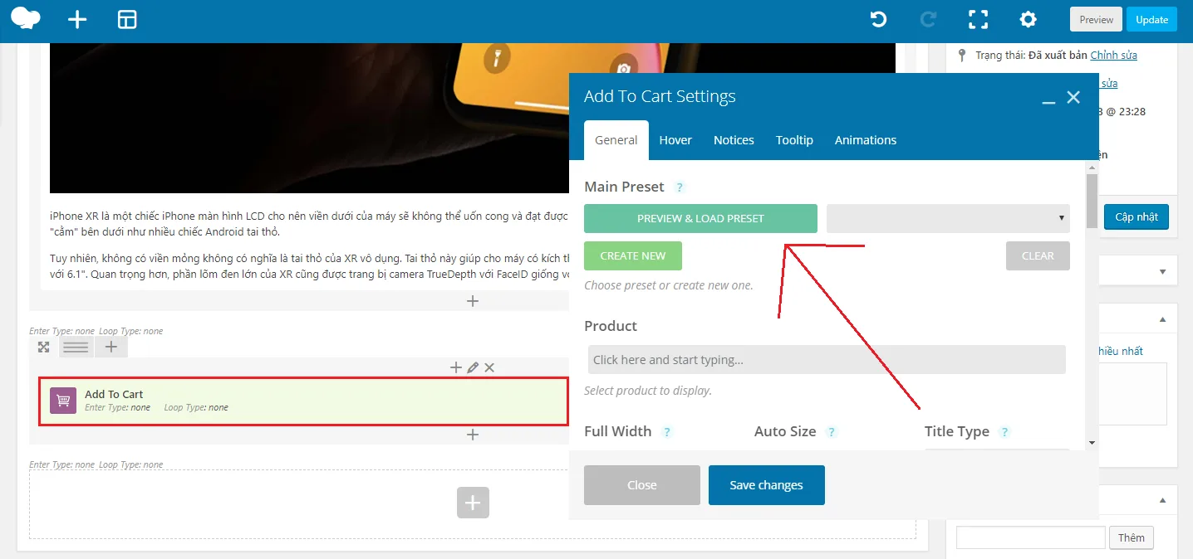1193x559 pixels.
Task: Edit the column with the pencil icon
Action: pyautogui.click(x=473, y=367)
